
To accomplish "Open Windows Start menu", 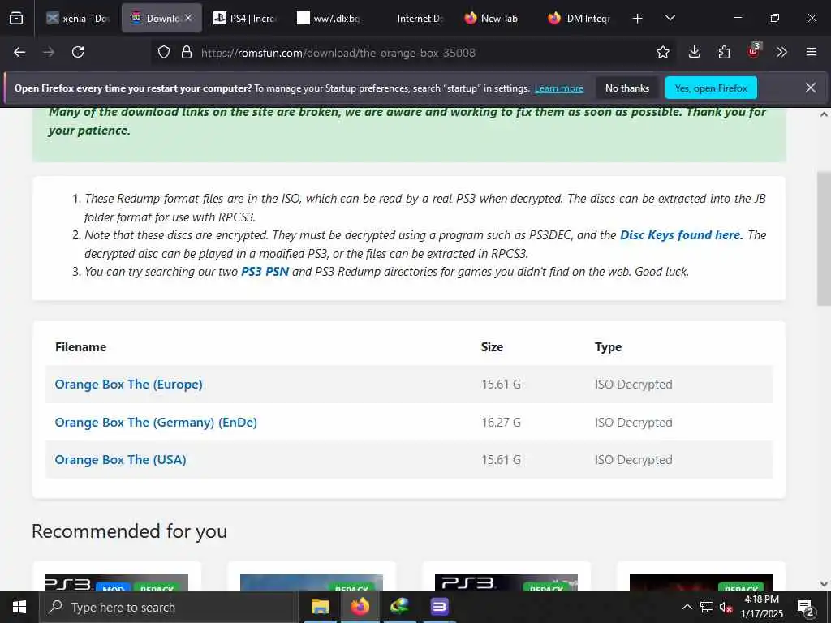I will click(x=19, y=607).
